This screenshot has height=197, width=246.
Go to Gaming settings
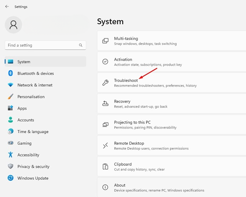(45, 143)
